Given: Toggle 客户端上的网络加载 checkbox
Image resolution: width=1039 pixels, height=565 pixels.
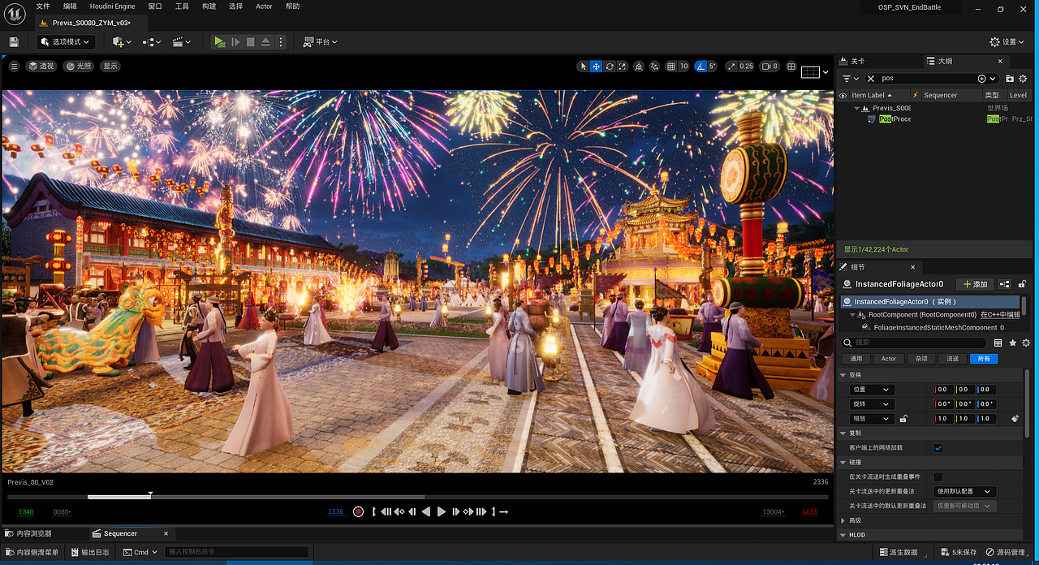Looking at the screenshot, I should pyautogui.click(x=938, y=447).
